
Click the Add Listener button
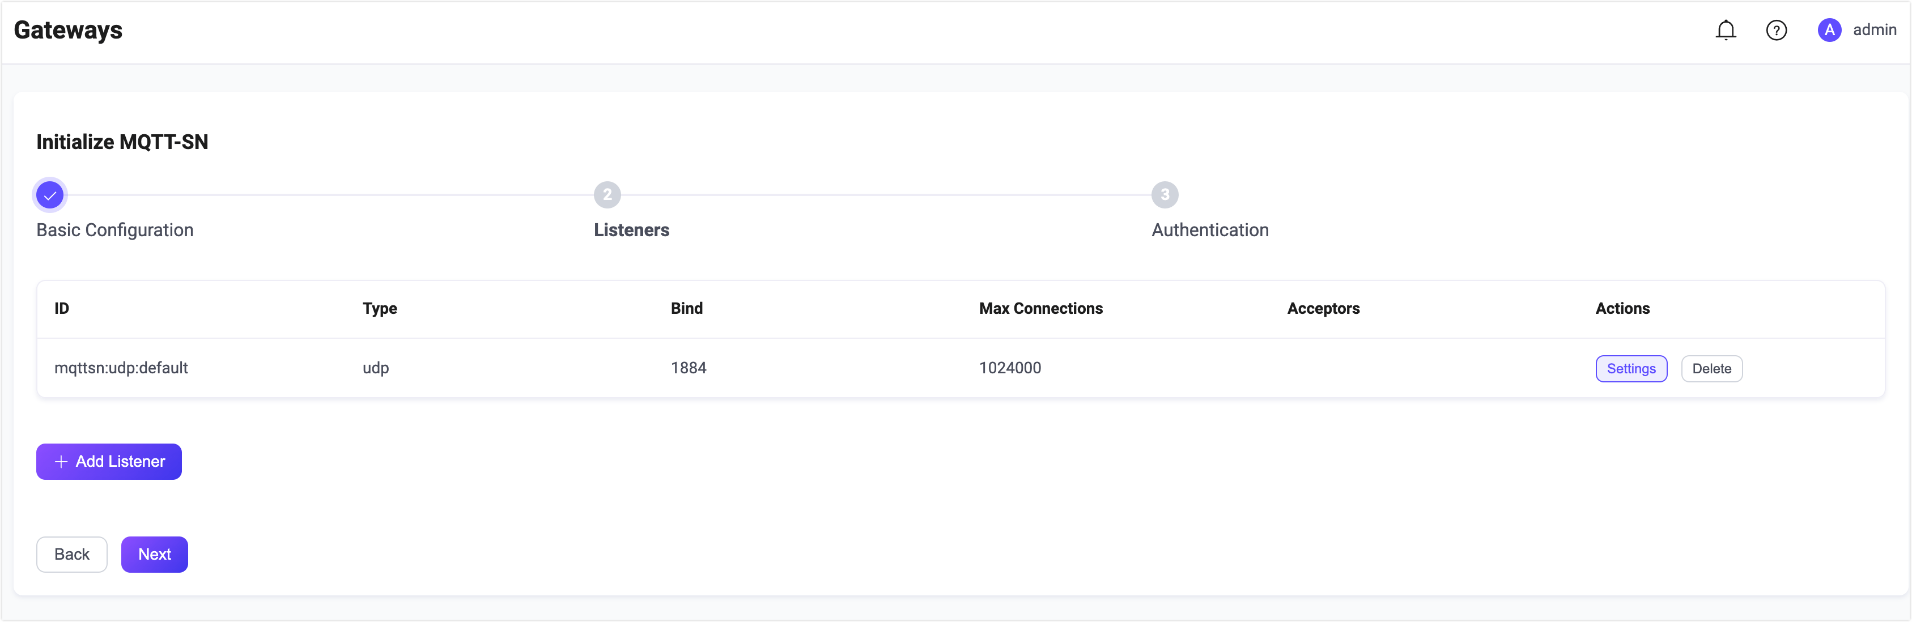pyautogui.click(x=109, y=462)
